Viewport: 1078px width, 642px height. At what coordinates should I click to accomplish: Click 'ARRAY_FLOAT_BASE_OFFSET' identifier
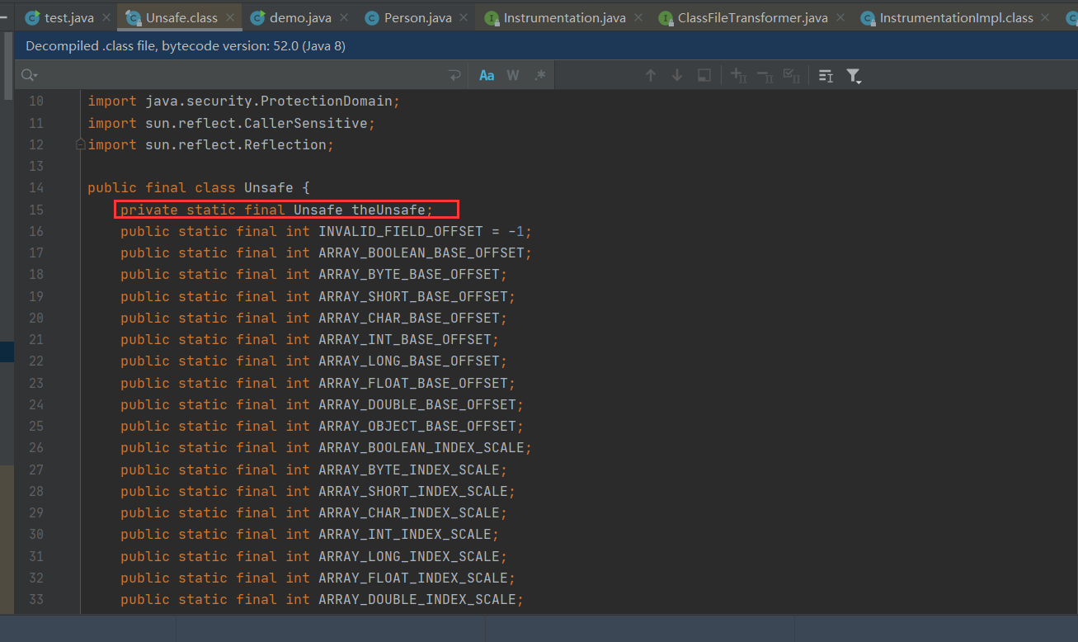[413, 383]
